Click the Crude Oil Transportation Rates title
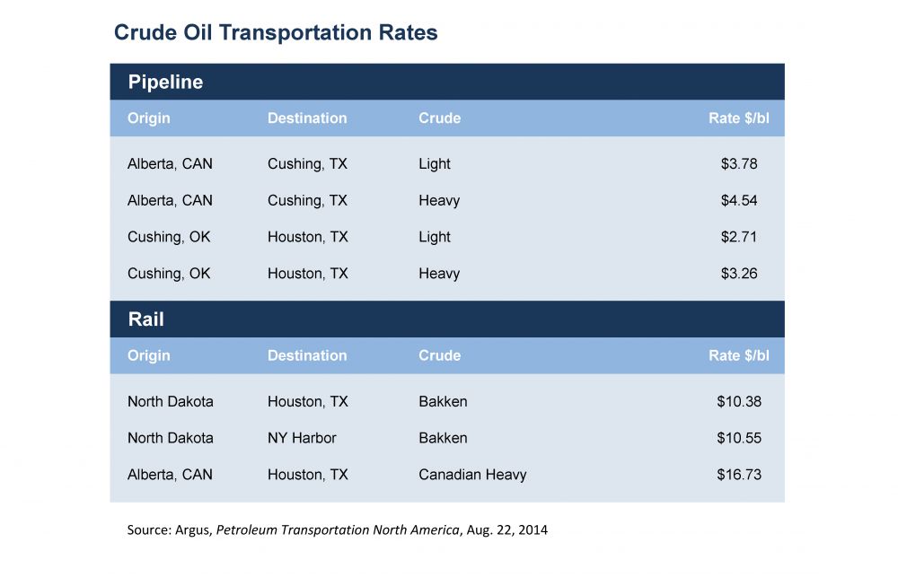The image size is (898, 586). [x=276, y=33]
